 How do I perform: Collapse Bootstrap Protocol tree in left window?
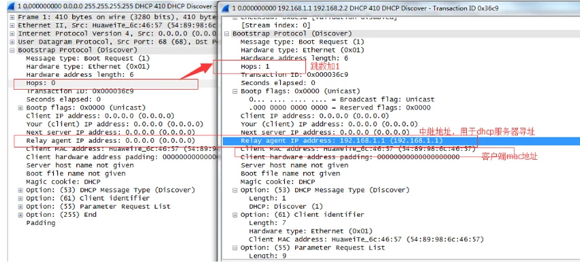(x=12, y=50)
